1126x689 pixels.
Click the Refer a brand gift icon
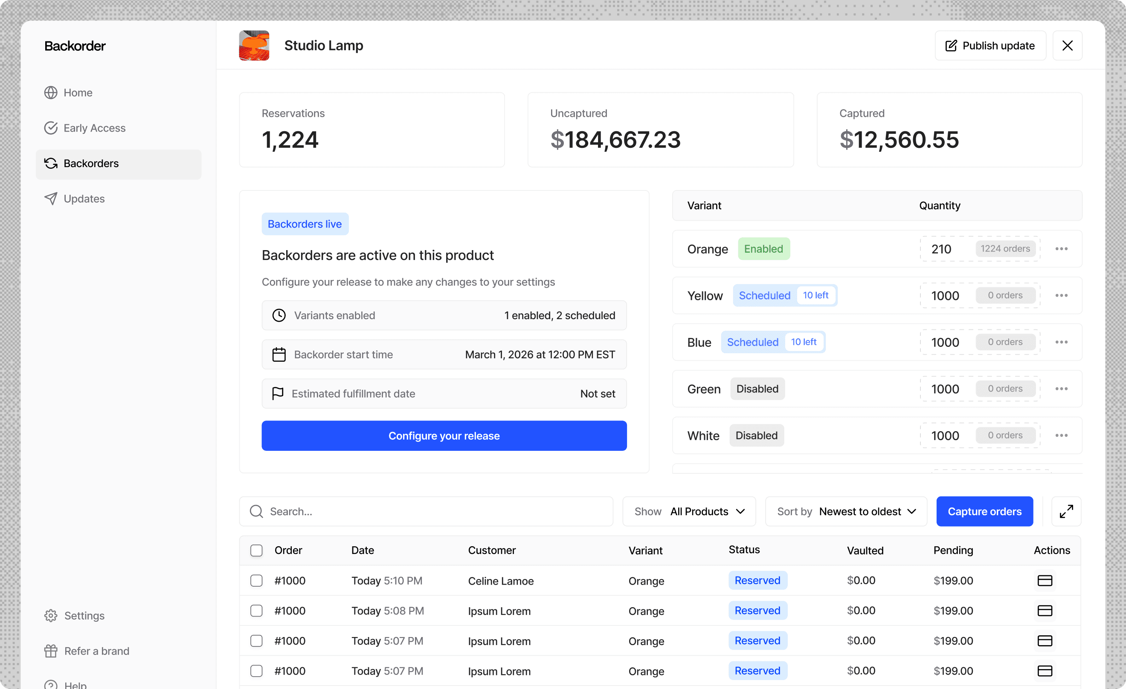pos(51,651)
